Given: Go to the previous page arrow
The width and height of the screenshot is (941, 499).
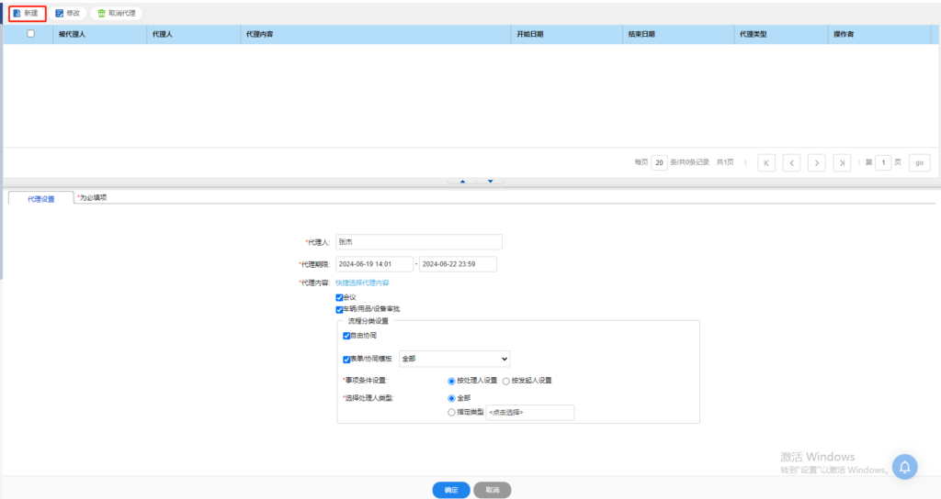Looking at the screenshot, I should coord(791,162).
